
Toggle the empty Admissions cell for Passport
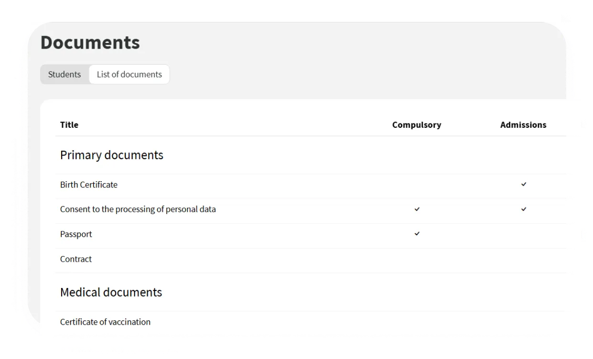[523, 234]
